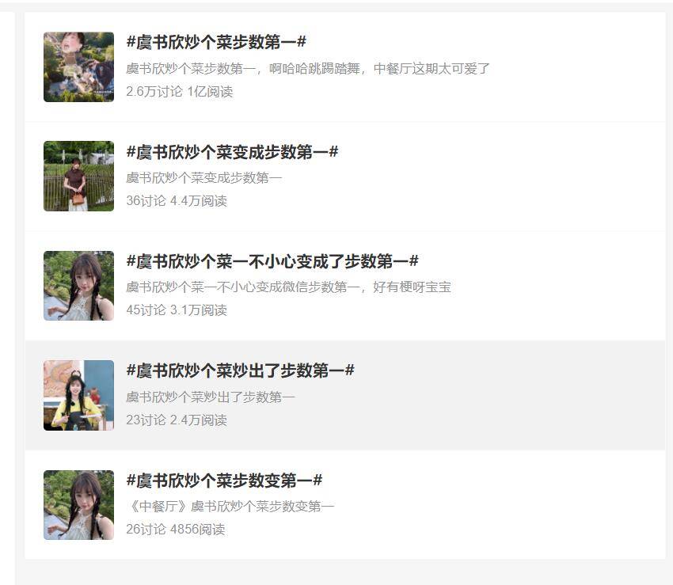The height and width of the screenshot is (585, 673).
Task: Click 45讨论 3.1万阅读 stats text
Action: coord(177,310)
